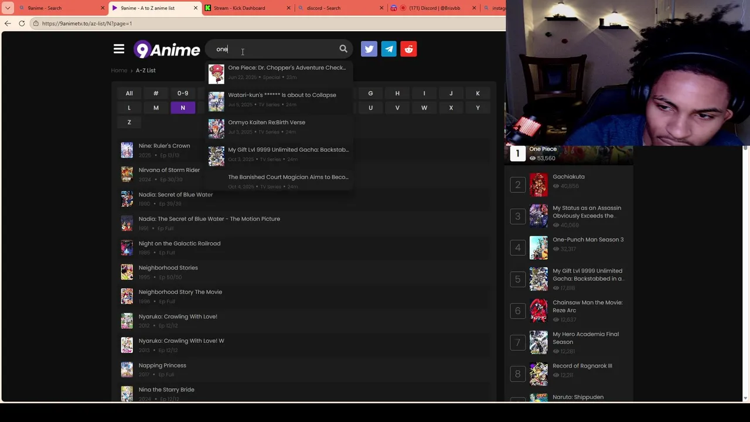
Task: Click the browser back arrow
Action: click(x=8, y=23)
